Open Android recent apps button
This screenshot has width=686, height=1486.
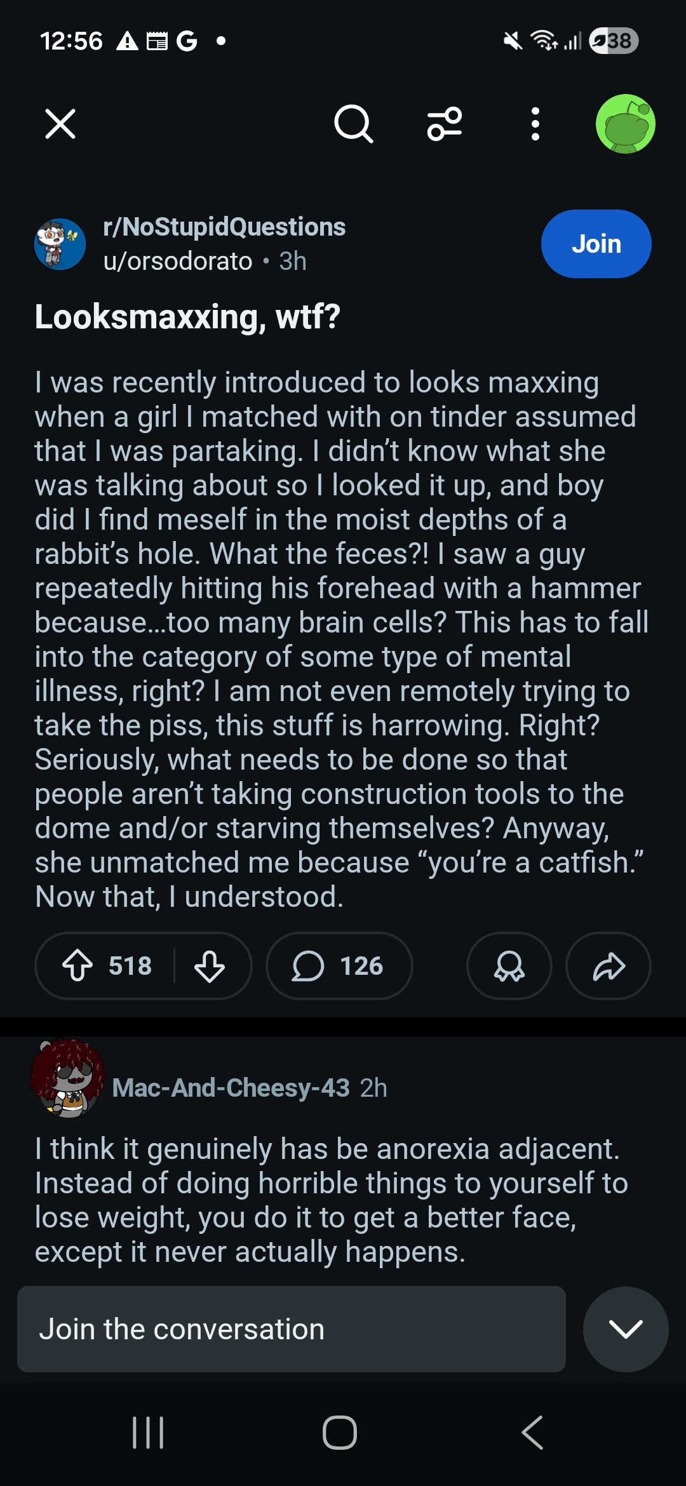pyautogui.click(x=148, y=1433)
